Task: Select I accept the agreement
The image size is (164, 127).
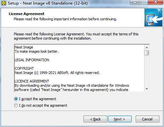Action: click(35, 99)
